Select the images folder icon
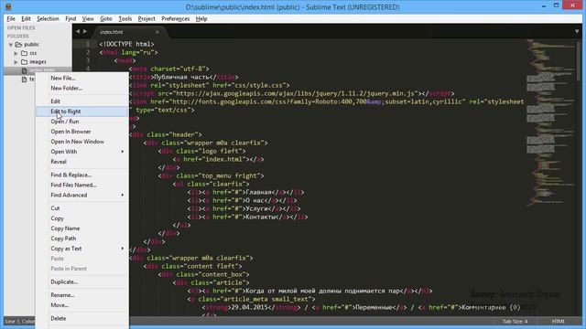This screenshot has height=329, width=586. coord(25,62)
